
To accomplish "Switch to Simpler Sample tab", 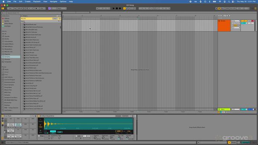I will click(118, 116).
